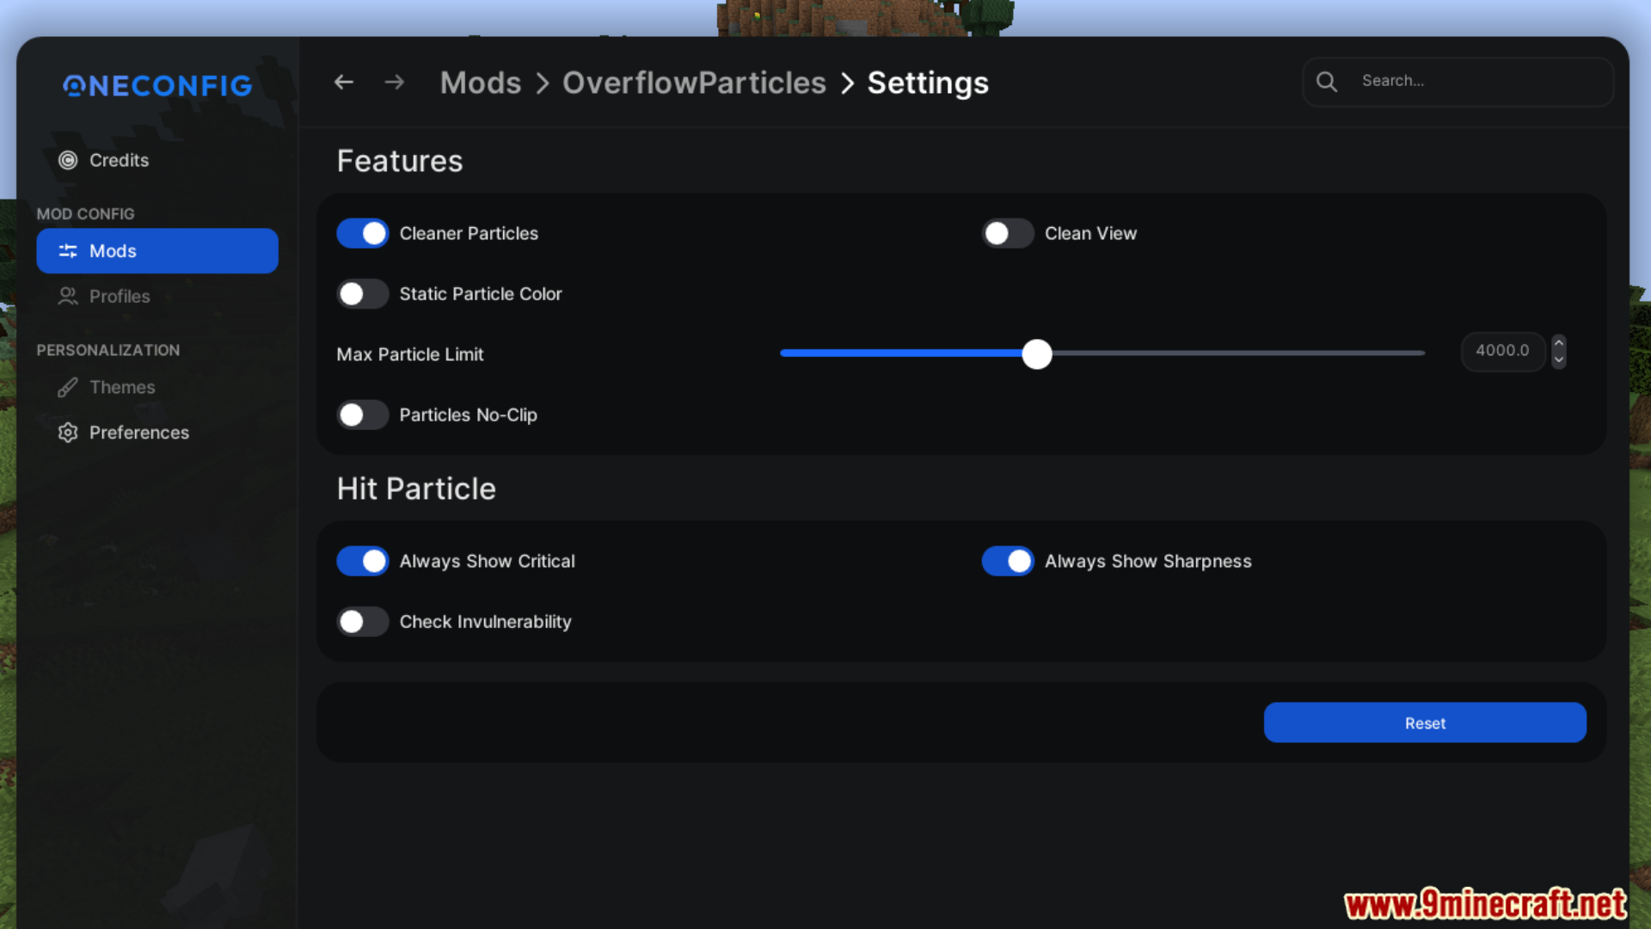Turn off Always Show Critical
Screen dimensions: 1651x929
click(363, 561)
